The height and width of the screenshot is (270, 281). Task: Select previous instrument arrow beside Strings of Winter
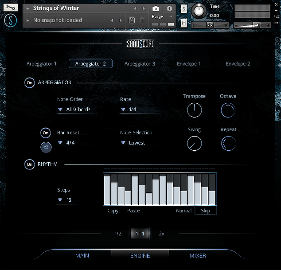tap(135, 8)
